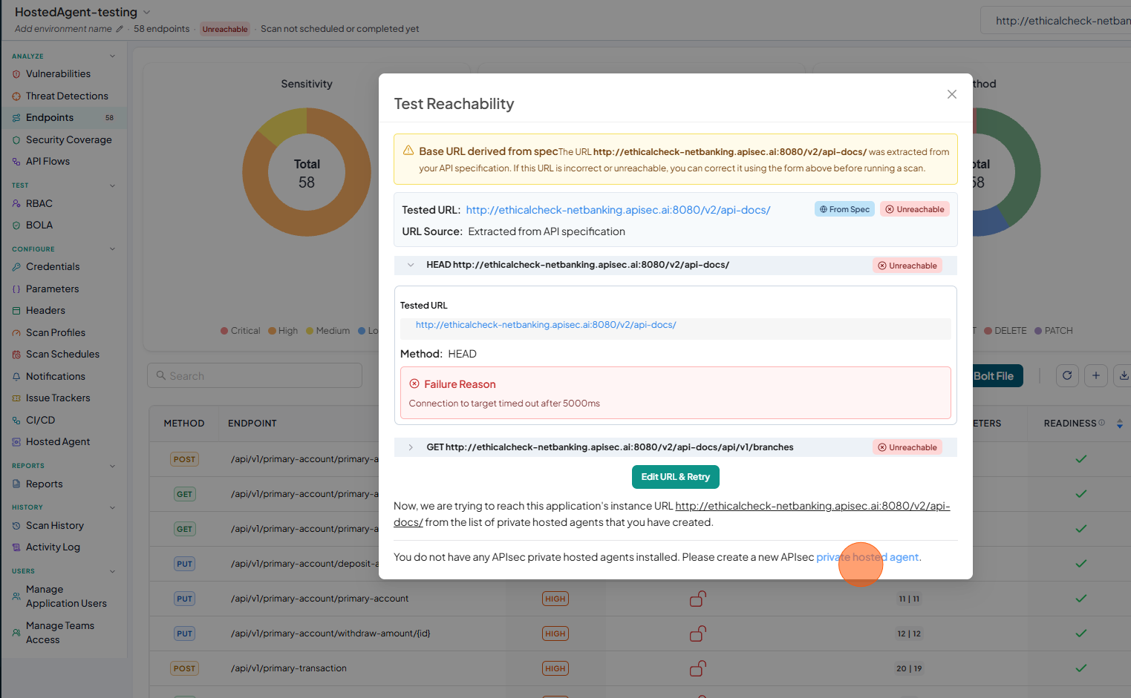Click the Activity Log icon
The image size is (1131, 698).
[16, 547]
